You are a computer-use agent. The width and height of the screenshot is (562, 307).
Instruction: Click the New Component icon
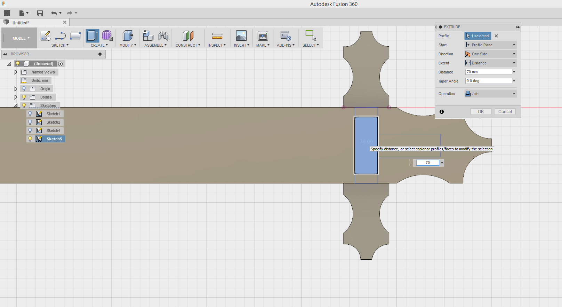(x=148, y=36)
